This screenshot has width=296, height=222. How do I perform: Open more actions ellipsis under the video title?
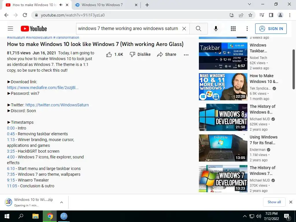186,55
